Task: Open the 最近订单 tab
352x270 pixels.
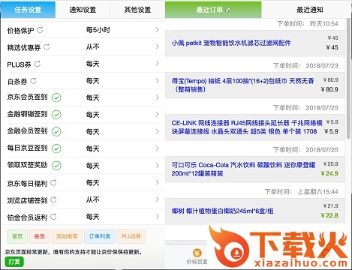Action: [x=213, y=10]
